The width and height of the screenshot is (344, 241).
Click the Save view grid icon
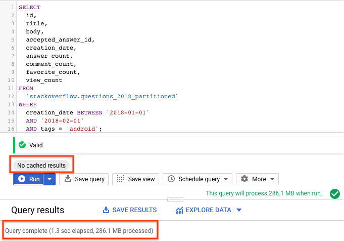coord(120,179)
